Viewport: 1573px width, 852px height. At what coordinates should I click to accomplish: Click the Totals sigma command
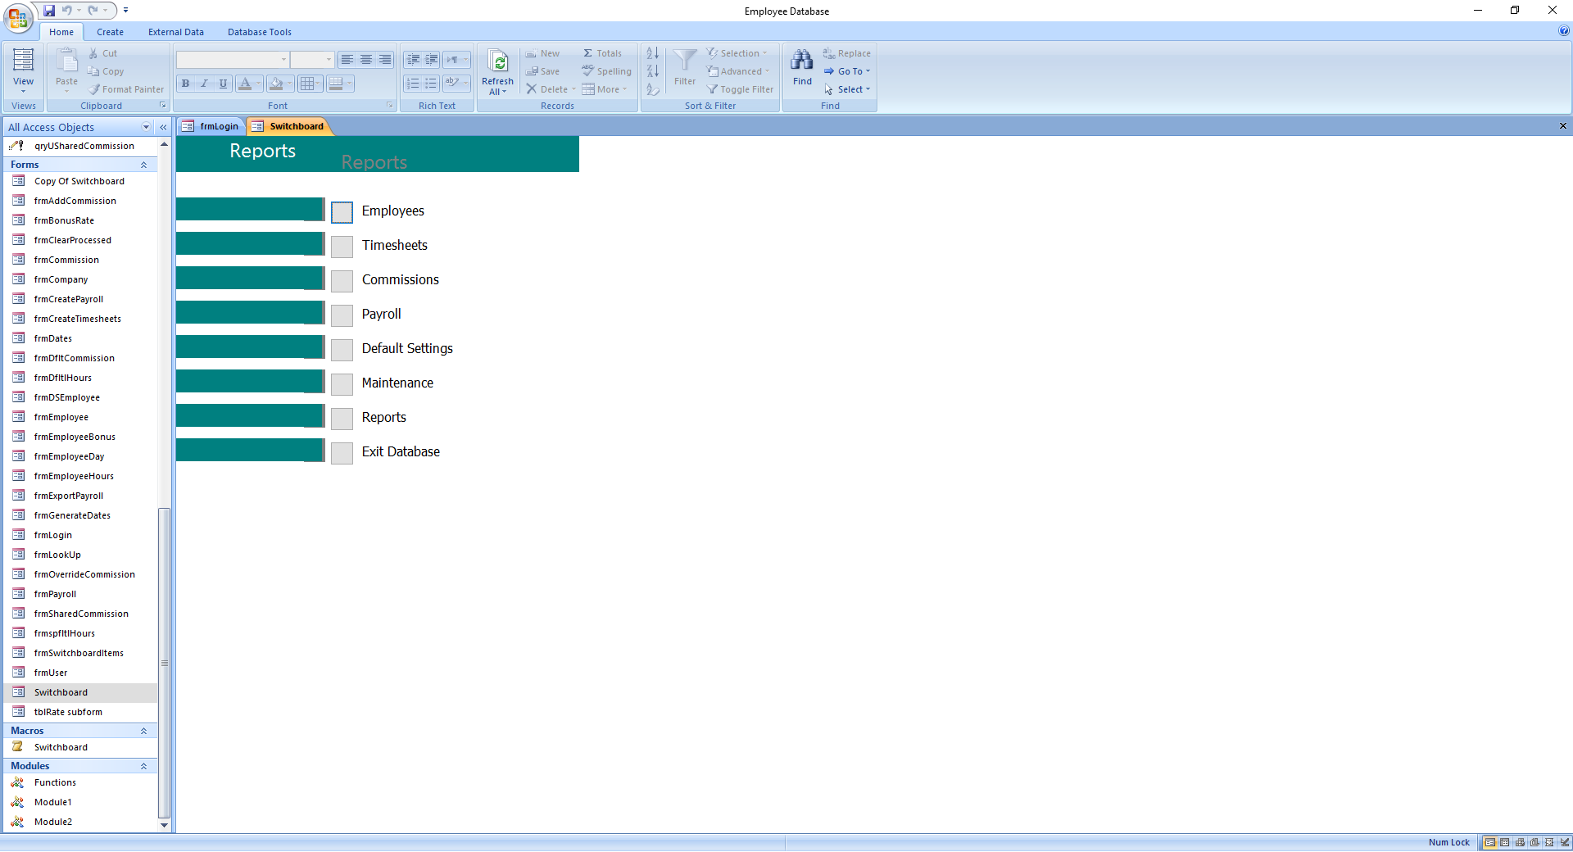point(602,53)
